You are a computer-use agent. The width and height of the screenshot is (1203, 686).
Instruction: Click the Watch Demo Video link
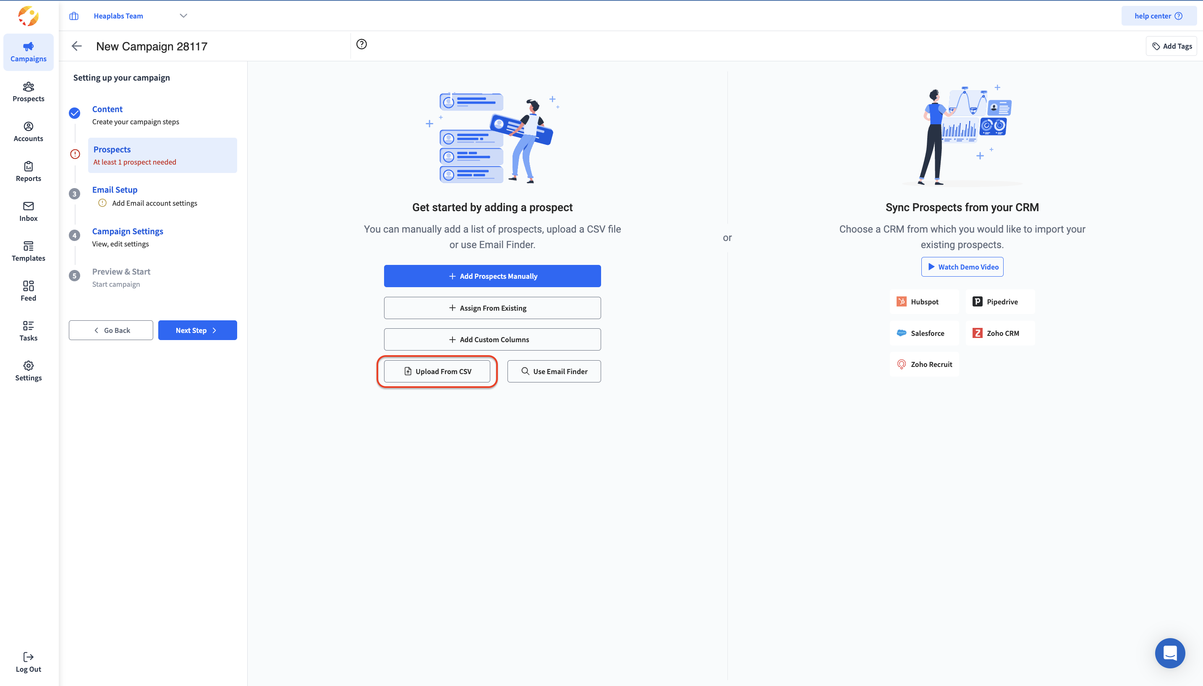(x=962, y=267)
